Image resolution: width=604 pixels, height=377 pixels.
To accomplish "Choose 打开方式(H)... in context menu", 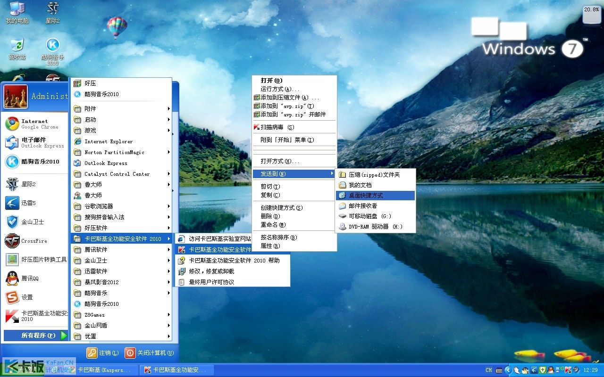I will coord(294,161).
